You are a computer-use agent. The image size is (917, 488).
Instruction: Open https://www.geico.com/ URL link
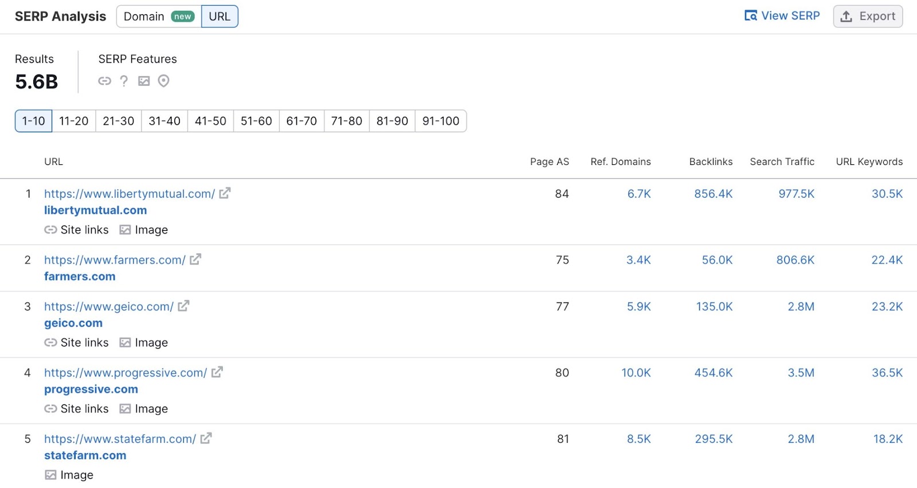109,306
